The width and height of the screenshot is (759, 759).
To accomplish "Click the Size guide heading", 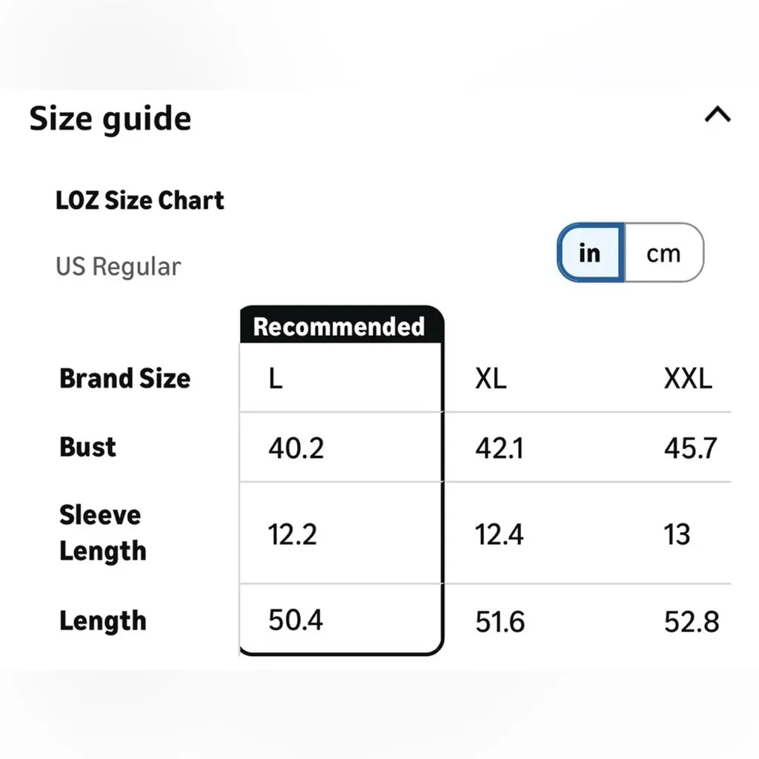I will pyautogui.click(x=110, y=119).
